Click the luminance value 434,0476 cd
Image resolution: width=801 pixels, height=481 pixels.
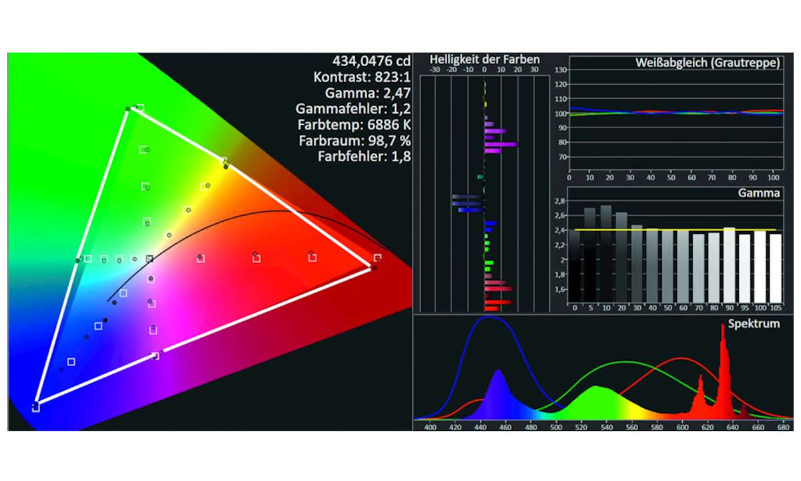[371, 60]
